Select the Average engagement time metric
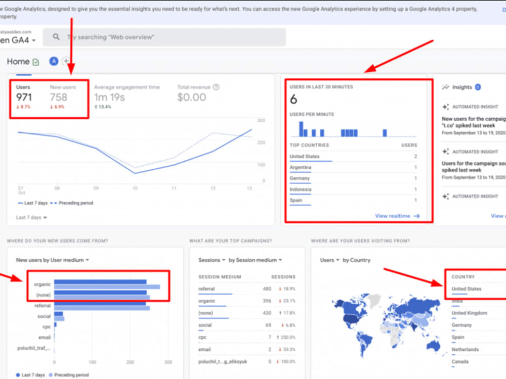The width and height of the screenshot is (506, 379). pyautogui.click(x=127, y=97)
